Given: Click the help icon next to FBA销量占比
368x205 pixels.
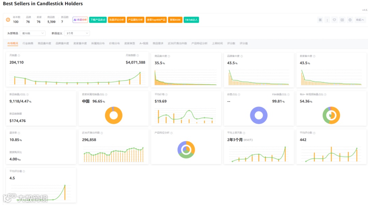Looking at the screenshot, I should [x=289, y=95].
